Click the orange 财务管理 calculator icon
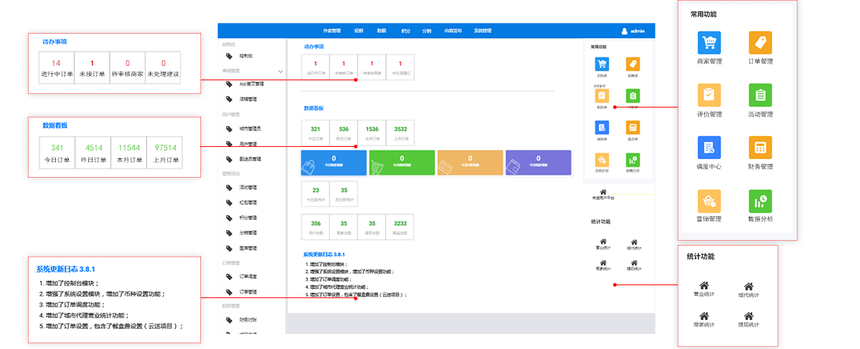Image resolution: width=860 pixels, height=349 pixels. (x=760, y=148)
